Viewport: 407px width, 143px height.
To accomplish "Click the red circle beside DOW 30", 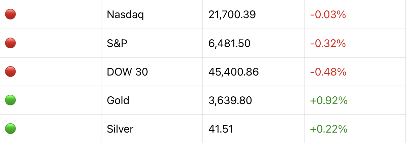I will click(10, 71).
